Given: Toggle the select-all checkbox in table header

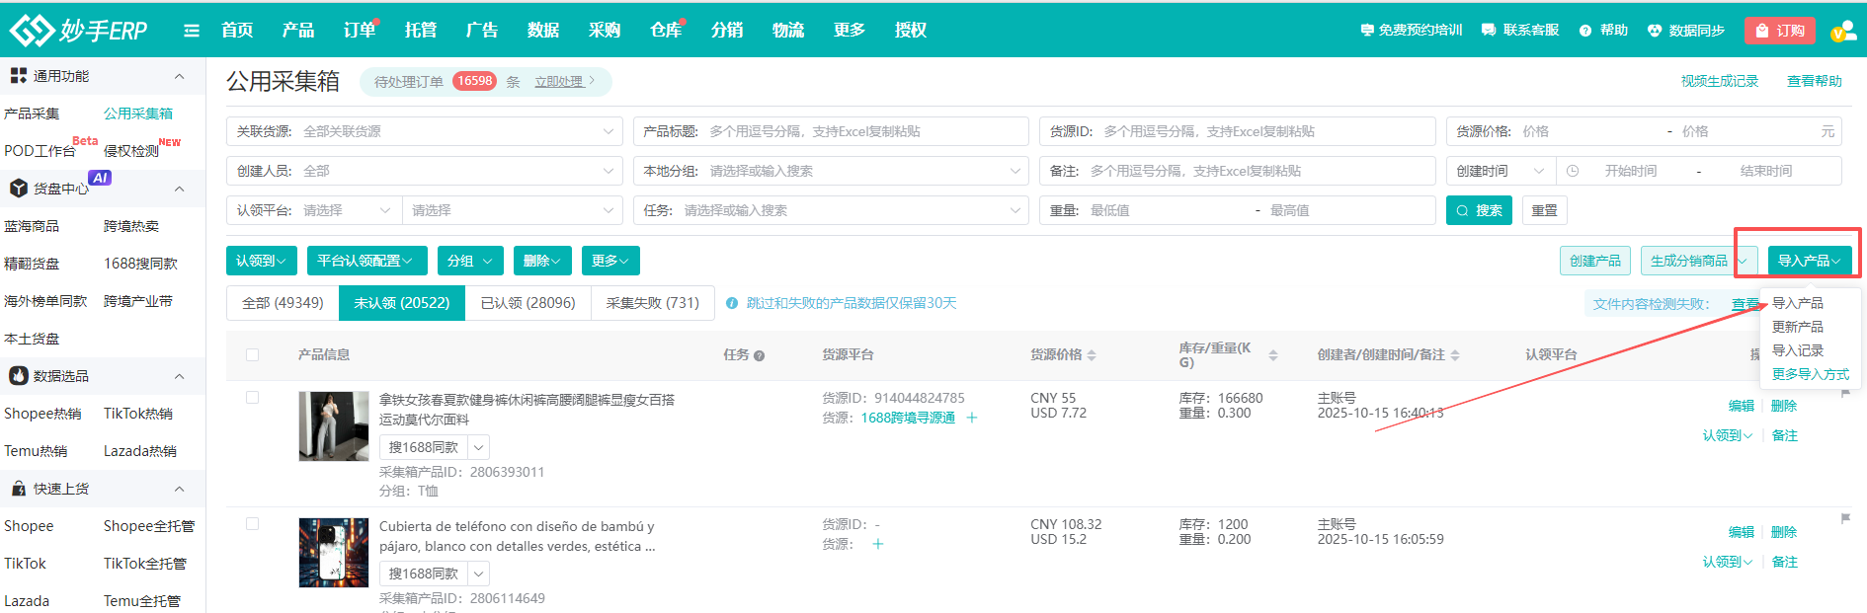Looking at the screenshot, I should (253, 355).
